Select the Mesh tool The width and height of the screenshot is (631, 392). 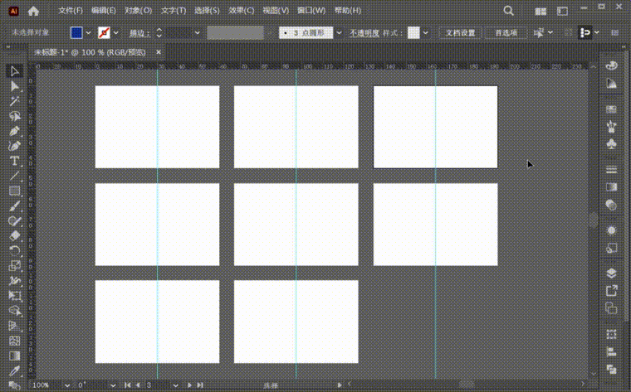[x=14, y=341]
